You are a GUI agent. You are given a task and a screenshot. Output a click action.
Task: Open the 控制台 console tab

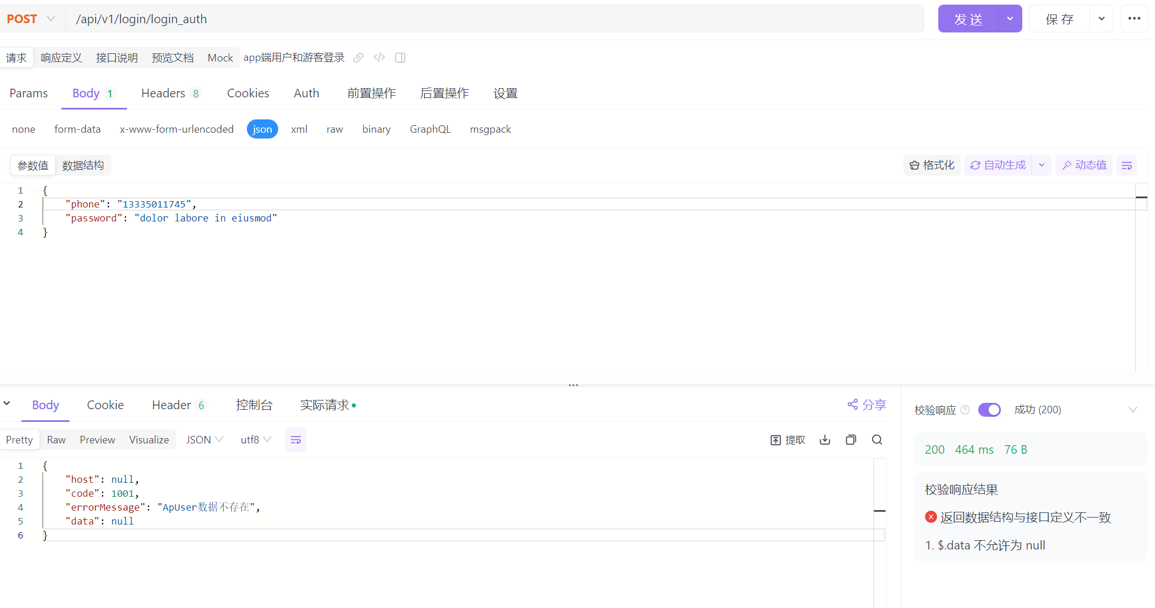click(x=254, y=405)
